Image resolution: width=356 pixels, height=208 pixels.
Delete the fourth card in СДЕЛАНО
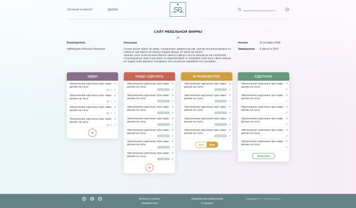[287, 118]
